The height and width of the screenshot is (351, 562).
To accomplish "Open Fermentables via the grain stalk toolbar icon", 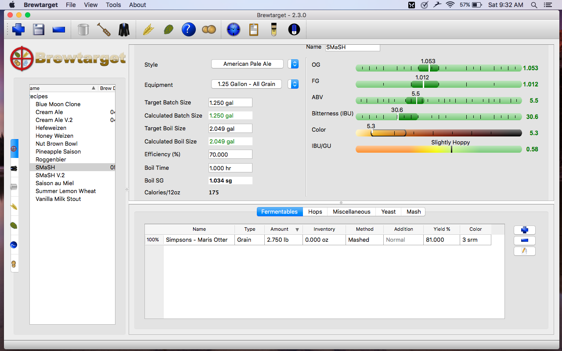I will 149,30.
